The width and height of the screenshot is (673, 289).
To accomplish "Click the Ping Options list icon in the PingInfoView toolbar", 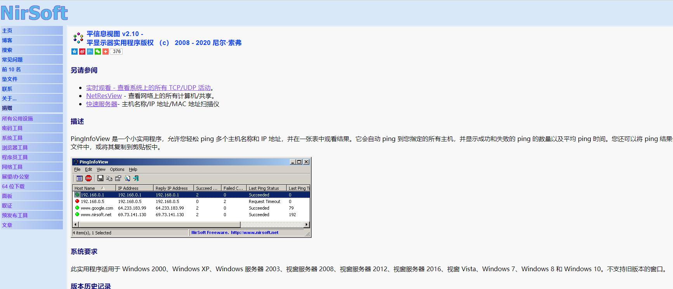I will pos(80,178).
